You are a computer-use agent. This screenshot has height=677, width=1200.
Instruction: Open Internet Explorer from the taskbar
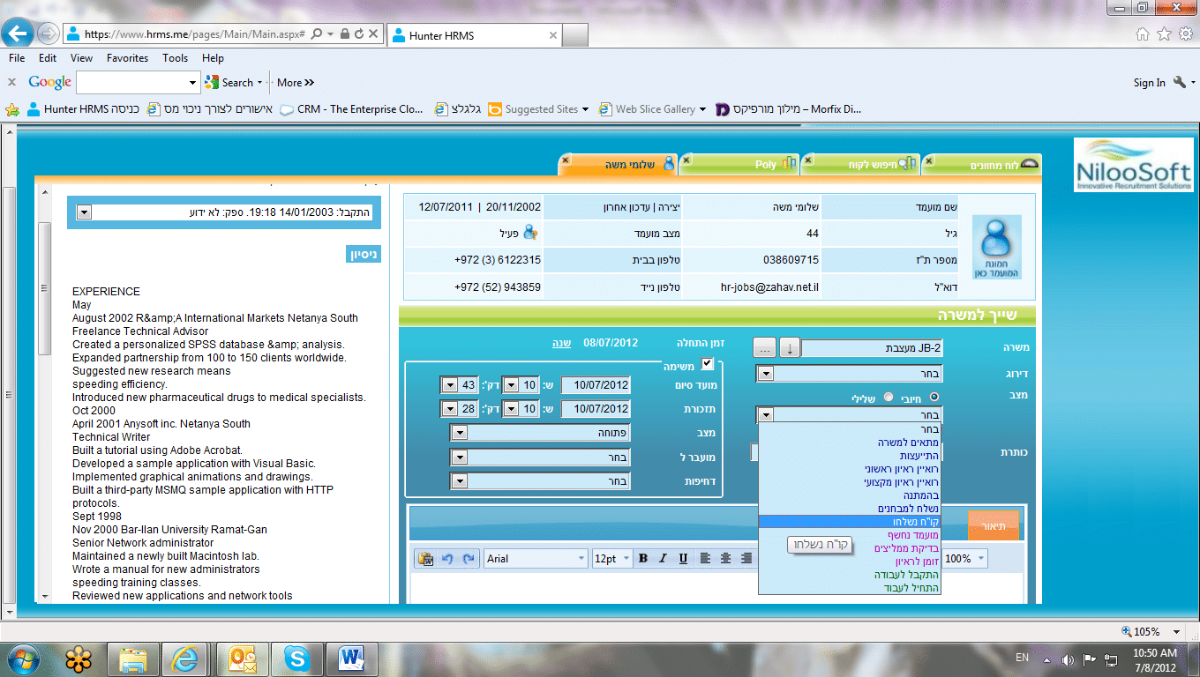click(185, 658)
